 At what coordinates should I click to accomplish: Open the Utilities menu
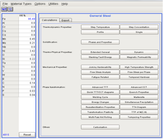click(x=53, y=4)
